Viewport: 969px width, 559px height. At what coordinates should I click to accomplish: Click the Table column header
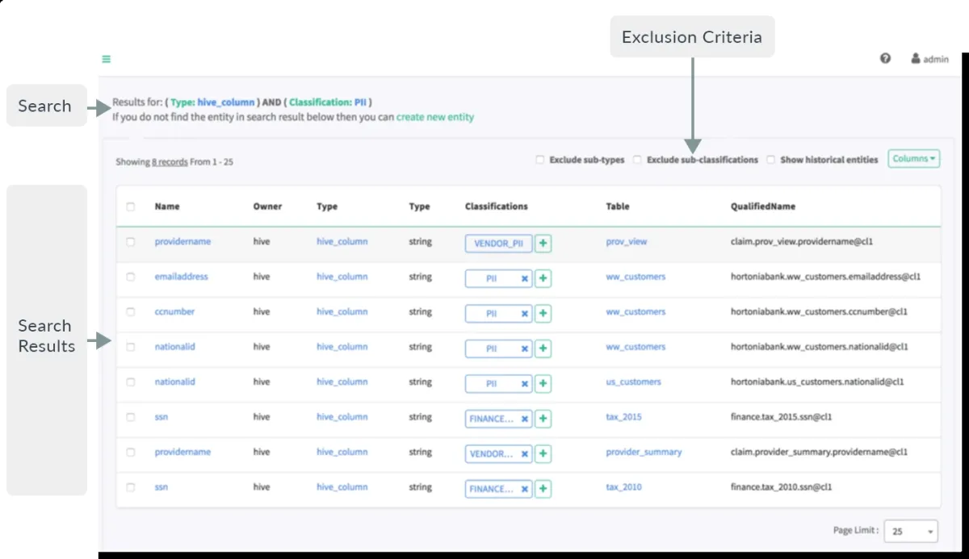[x=618, y=206]
